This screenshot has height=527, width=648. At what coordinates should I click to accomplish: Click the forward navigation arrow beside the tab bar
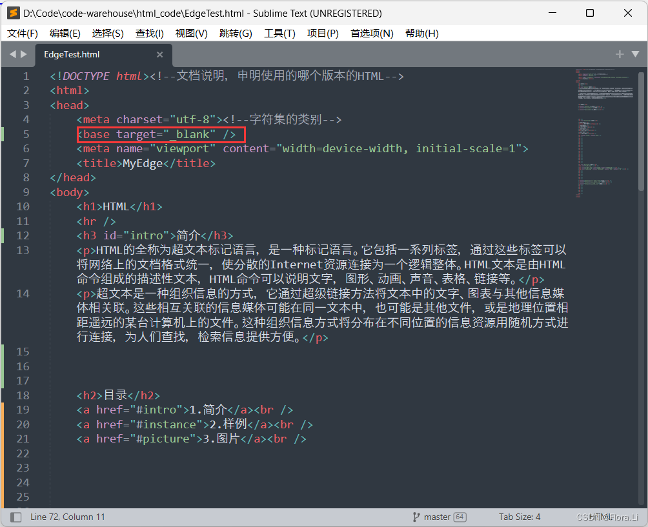click(23, 55)
